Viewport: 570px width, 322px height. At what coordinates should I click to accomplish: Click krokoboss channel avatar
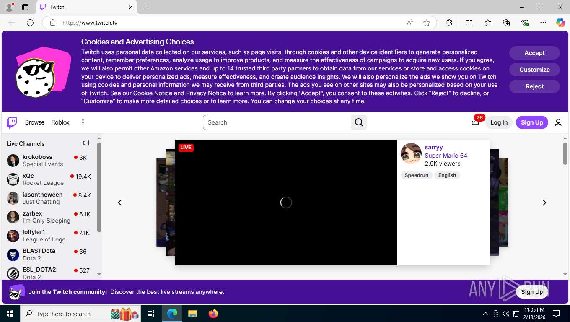[x=13, y=161]
